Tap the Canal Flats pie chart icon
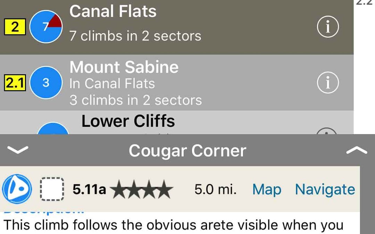 [46, 27]
